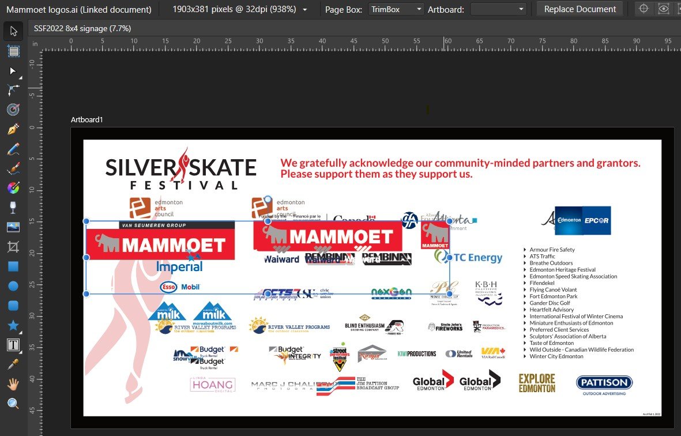Viewport: 681px width, 436px height.
Task: Select the Color Picker eyedropper
Action: tap(13, 364)
